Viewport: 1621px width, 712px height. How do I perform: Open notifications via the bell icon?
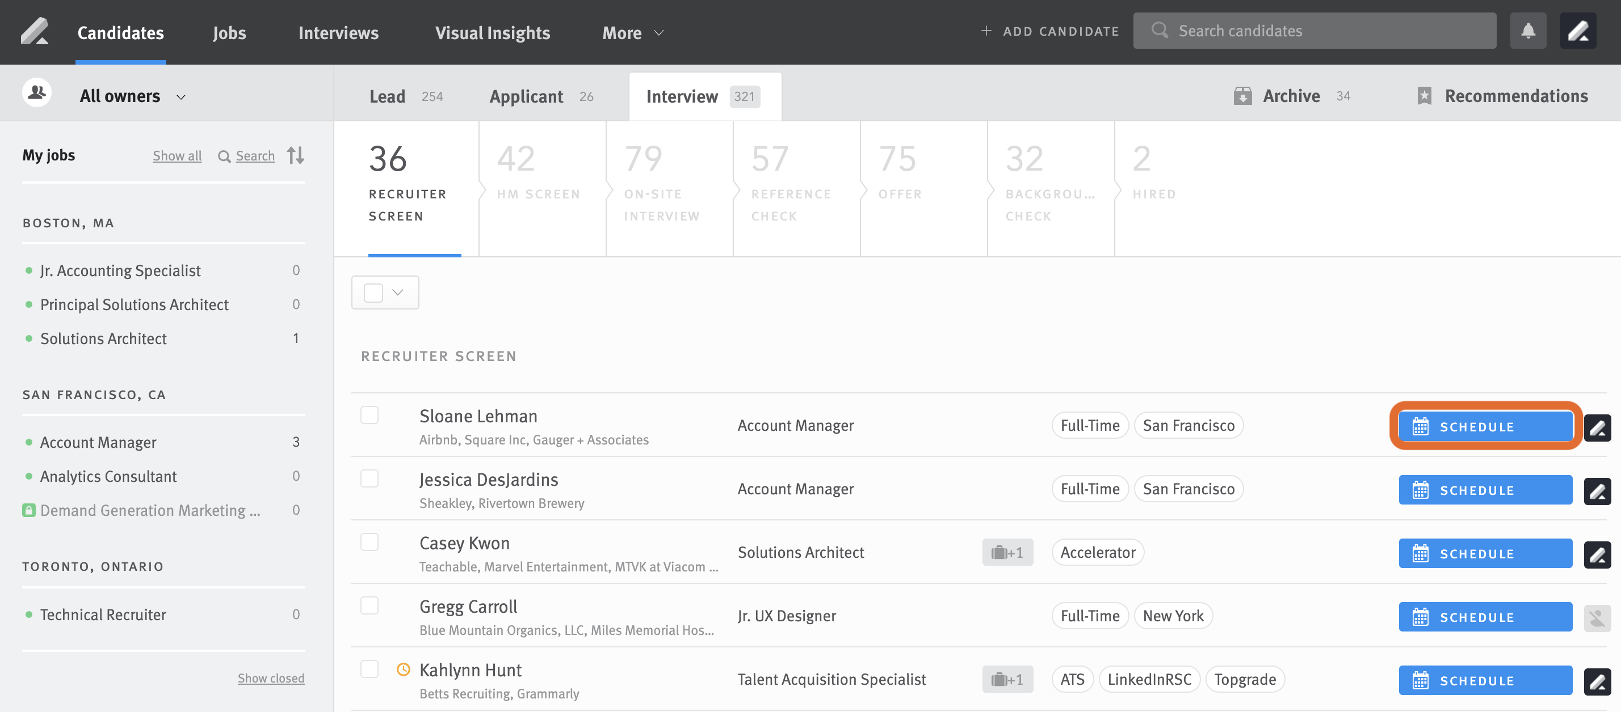(x=1528, y=30)
